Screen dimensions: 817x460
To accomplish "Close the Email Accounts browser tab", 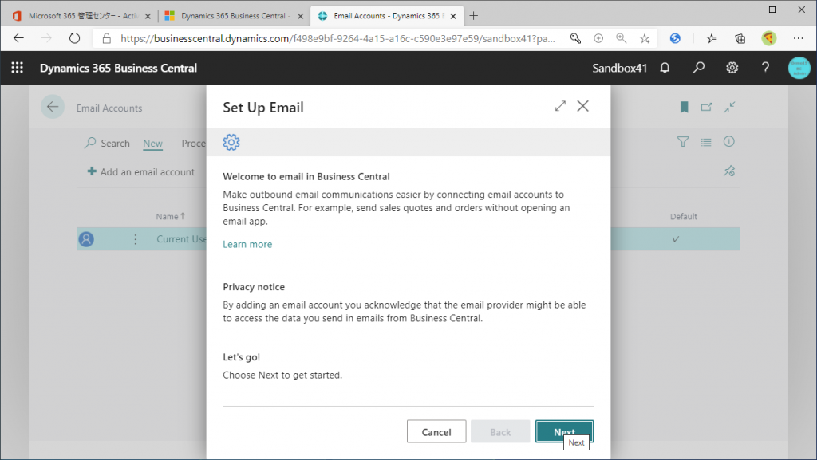I will (x=453, y=16).
